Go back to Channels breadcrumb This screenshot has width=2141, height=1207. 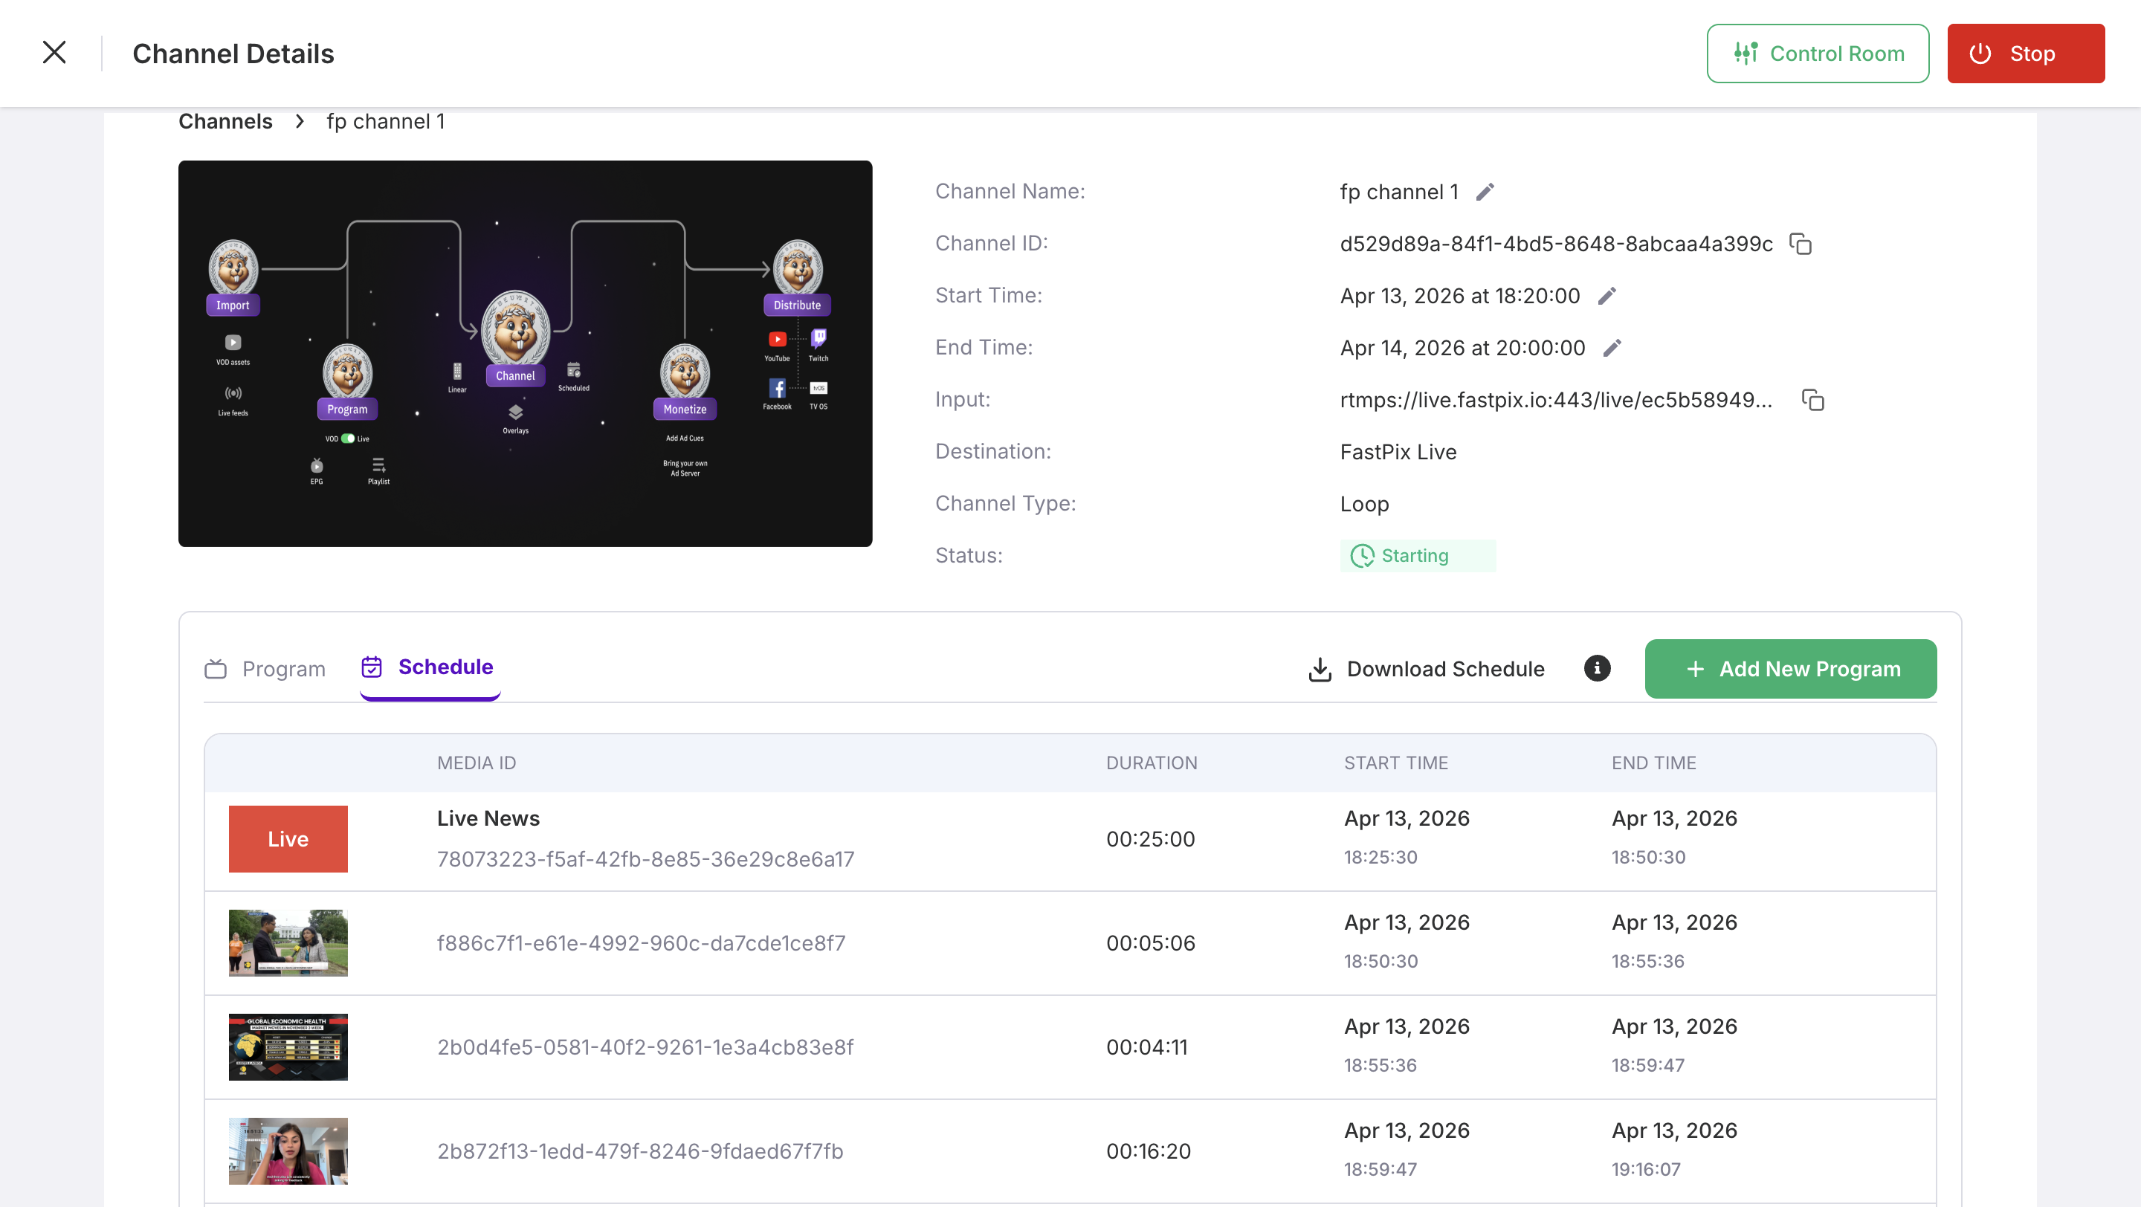(x=225, y=121)
